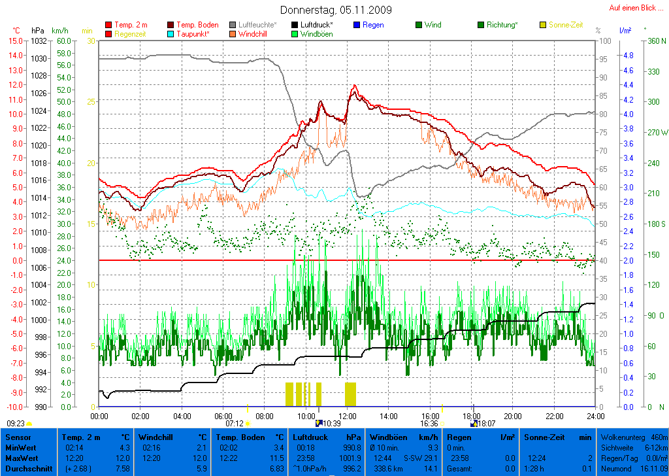Click the blue Regen legend square
This screenshot has height=476, width=669.
[357, 25]
